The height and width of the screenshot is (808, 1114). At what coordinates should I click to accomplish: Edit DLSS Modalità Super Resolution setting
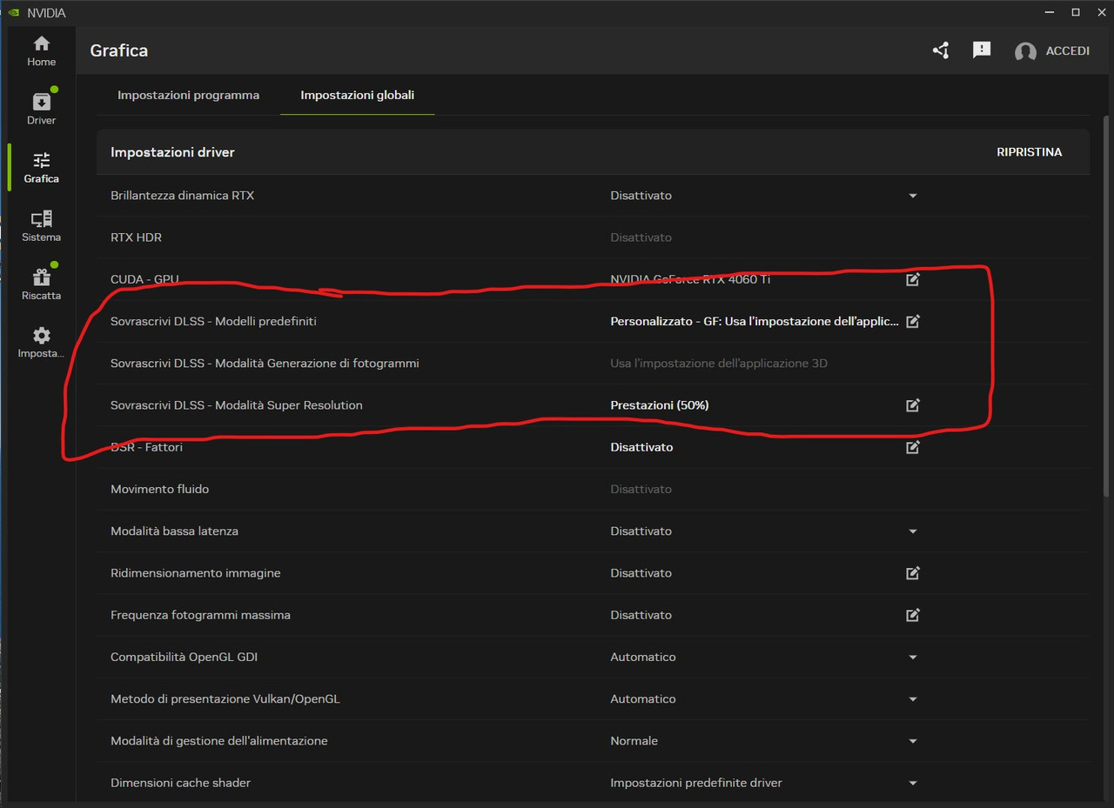[x=912, y=405]
